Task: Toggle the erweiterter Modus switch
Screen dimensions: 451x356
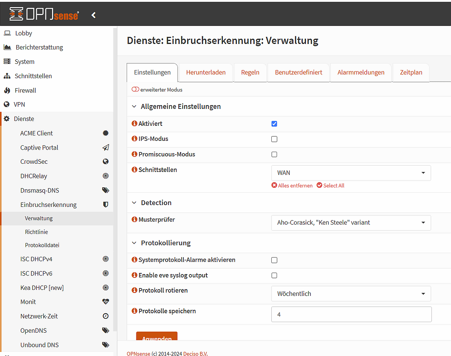Action: [135, 90]
